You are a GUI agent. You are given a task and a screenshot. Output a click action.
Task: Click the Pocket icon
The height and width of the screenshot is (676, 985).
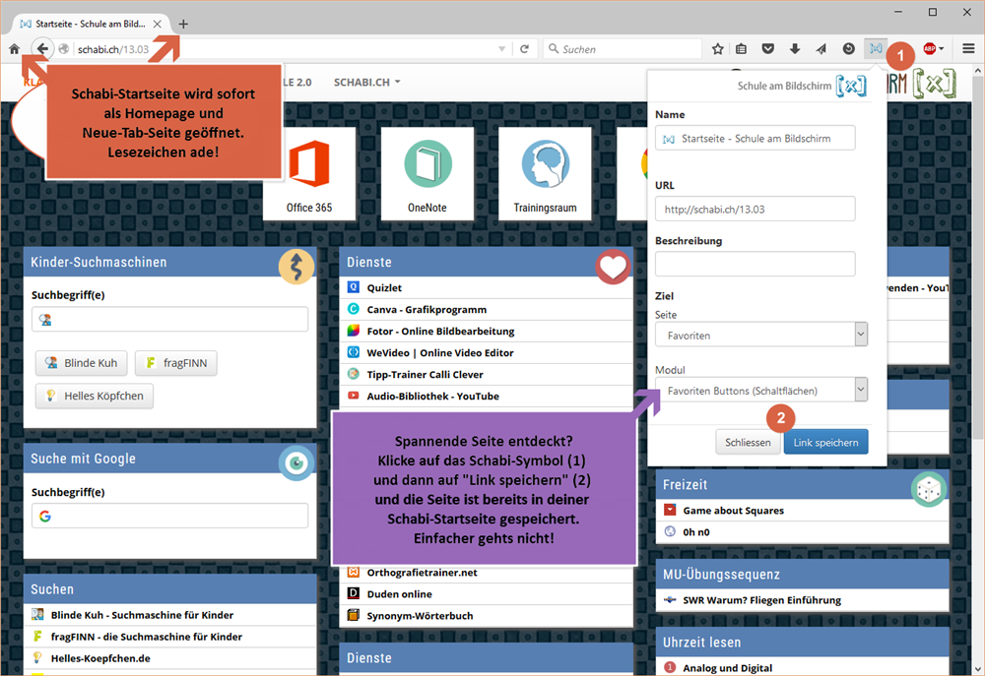pos(767,49)
